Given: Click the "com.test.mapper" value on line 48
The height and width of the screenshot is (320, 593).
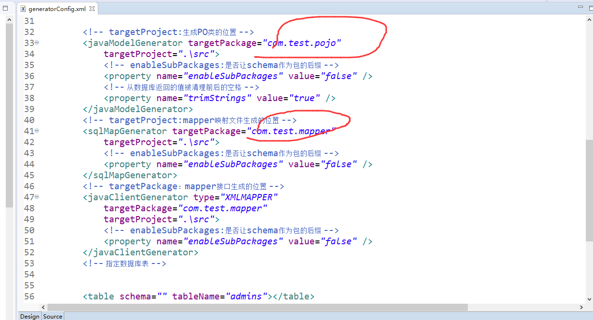Looking at the screenshot, I should (x=223, y=208).
